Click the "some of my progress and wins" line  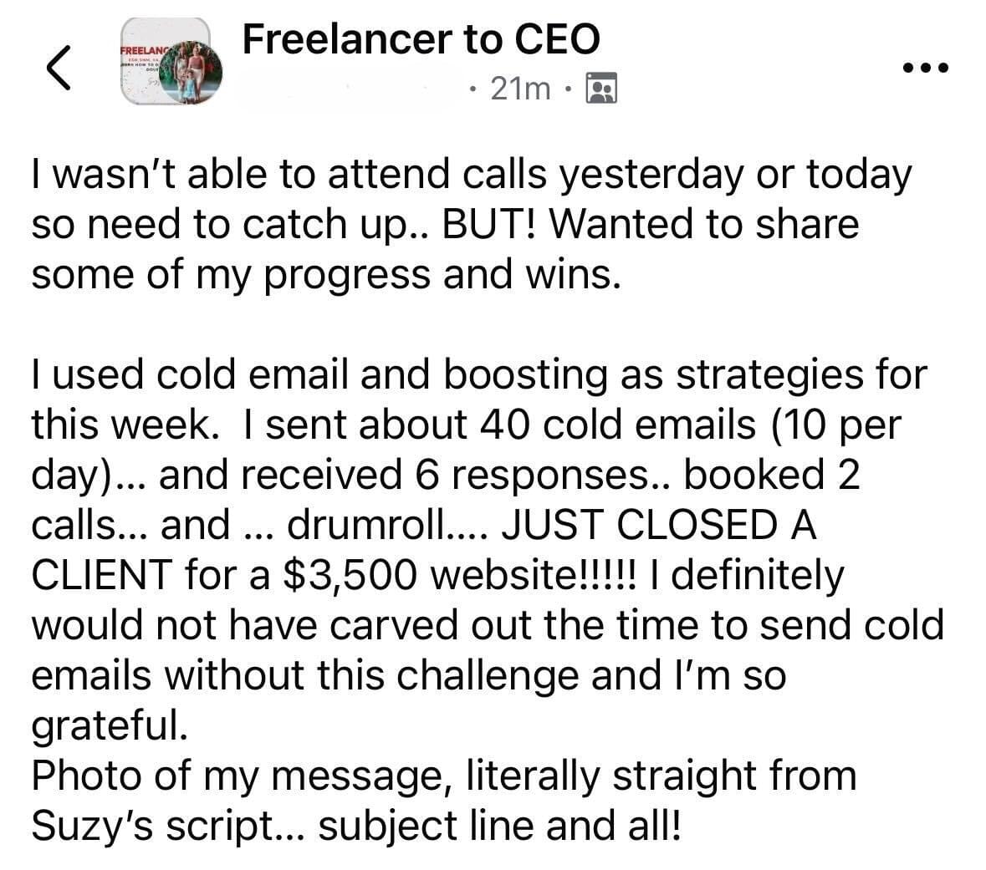[326, 275]
